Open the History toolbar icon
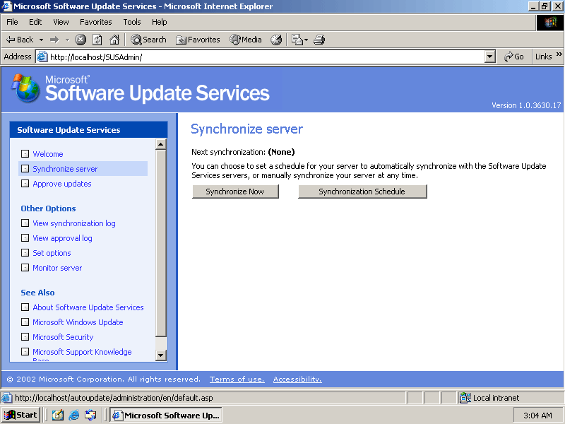This screenshot has height=424, width=565. pos(276,40)
